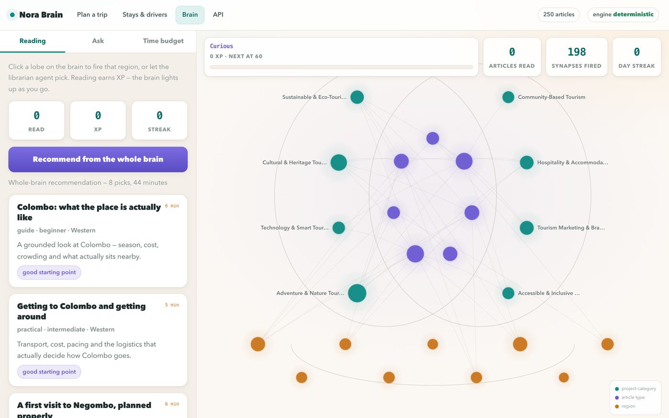Click the article type legend swatch
Screen dimensions: 669x418
click(x=617, y=397)
